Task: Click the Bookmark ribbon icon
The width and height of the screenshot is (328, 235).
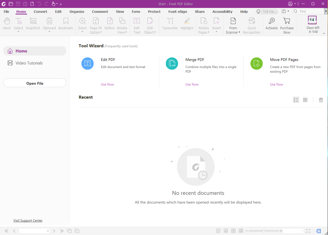Action: [66, 24]
